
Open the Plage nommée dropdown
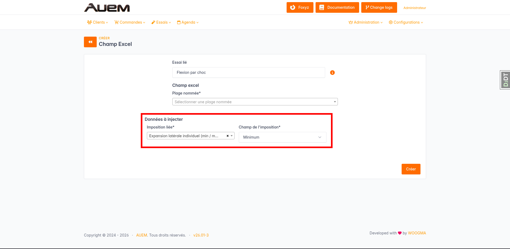point(255,102)
